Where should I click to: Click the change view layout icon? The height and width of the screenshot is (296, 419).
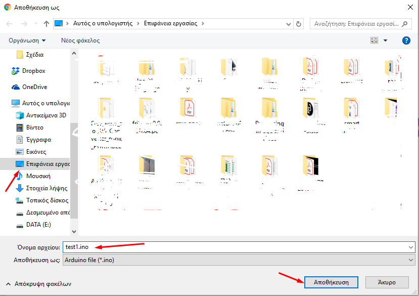coord(375,40)
